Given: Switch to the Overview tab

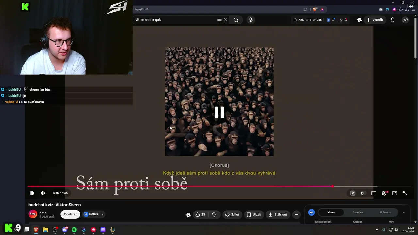Looking at the screenshot, I should tap(358, 212).
